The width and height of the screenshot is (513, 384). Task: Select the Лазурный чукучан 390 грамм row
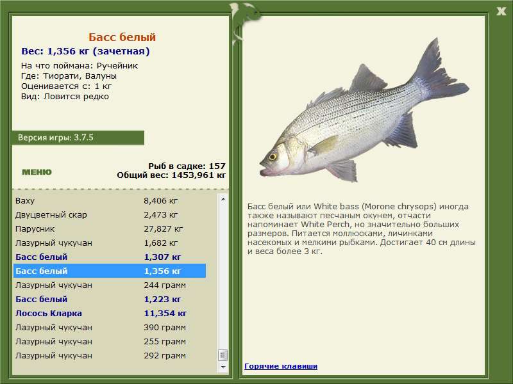pos(110,327)
